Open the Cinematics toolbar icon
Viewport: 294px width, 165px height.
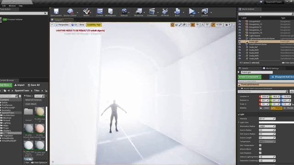[x=152, y=12]
